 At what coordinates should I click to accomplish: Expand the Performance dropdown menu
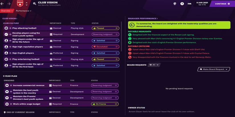(23, 11)
